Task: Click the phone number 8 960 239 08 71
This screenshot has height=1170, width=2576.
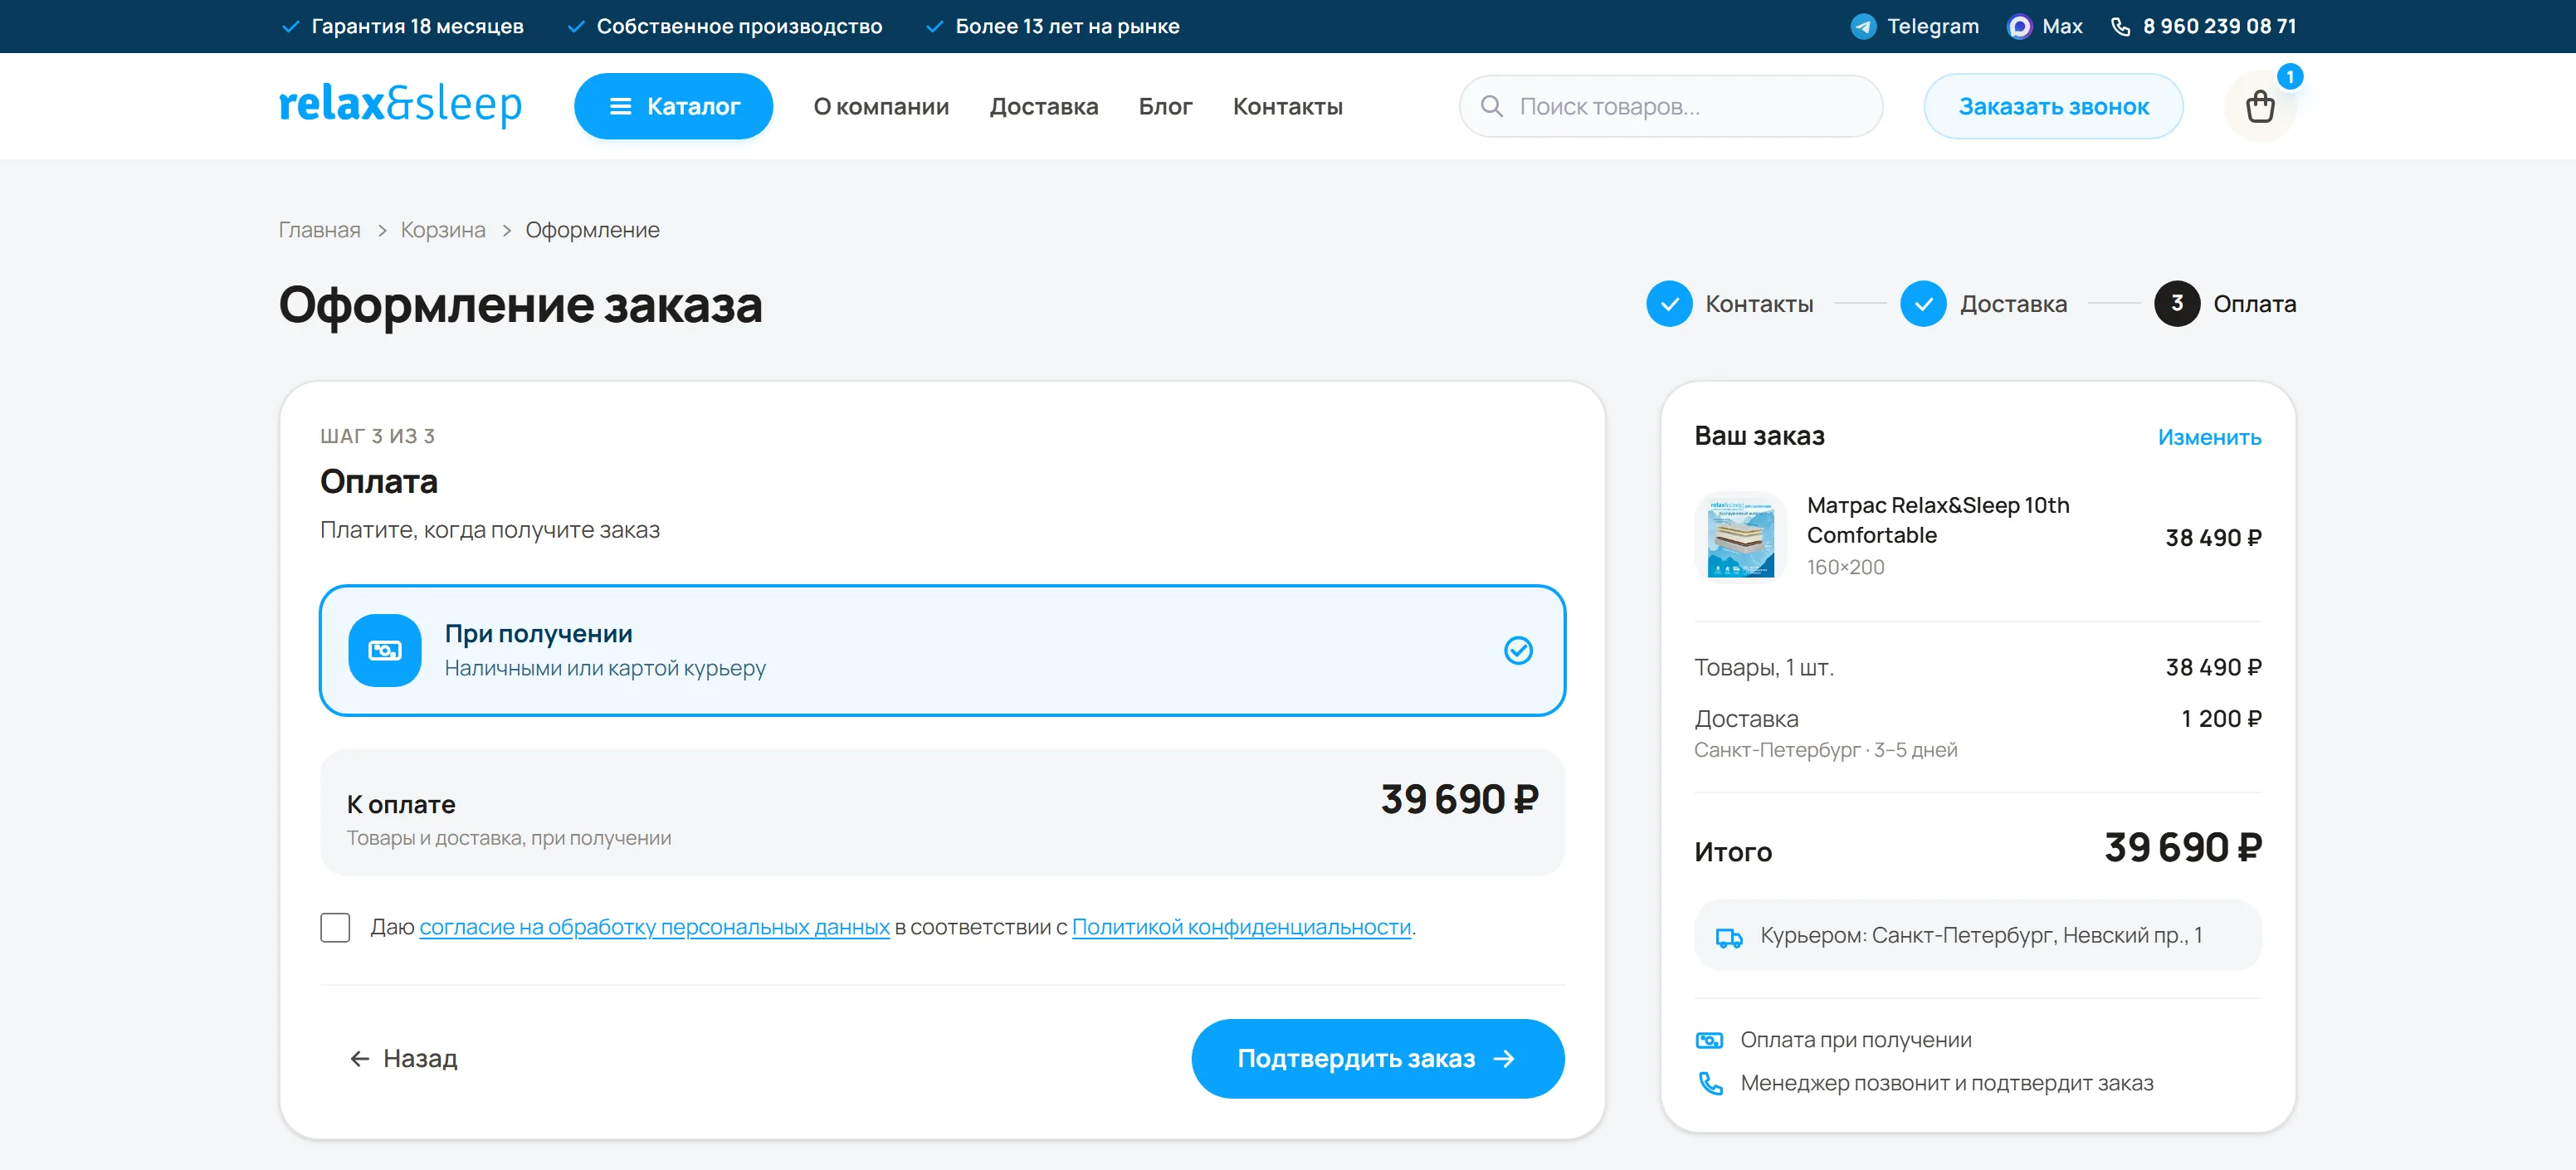Action: click(2219, 26)
